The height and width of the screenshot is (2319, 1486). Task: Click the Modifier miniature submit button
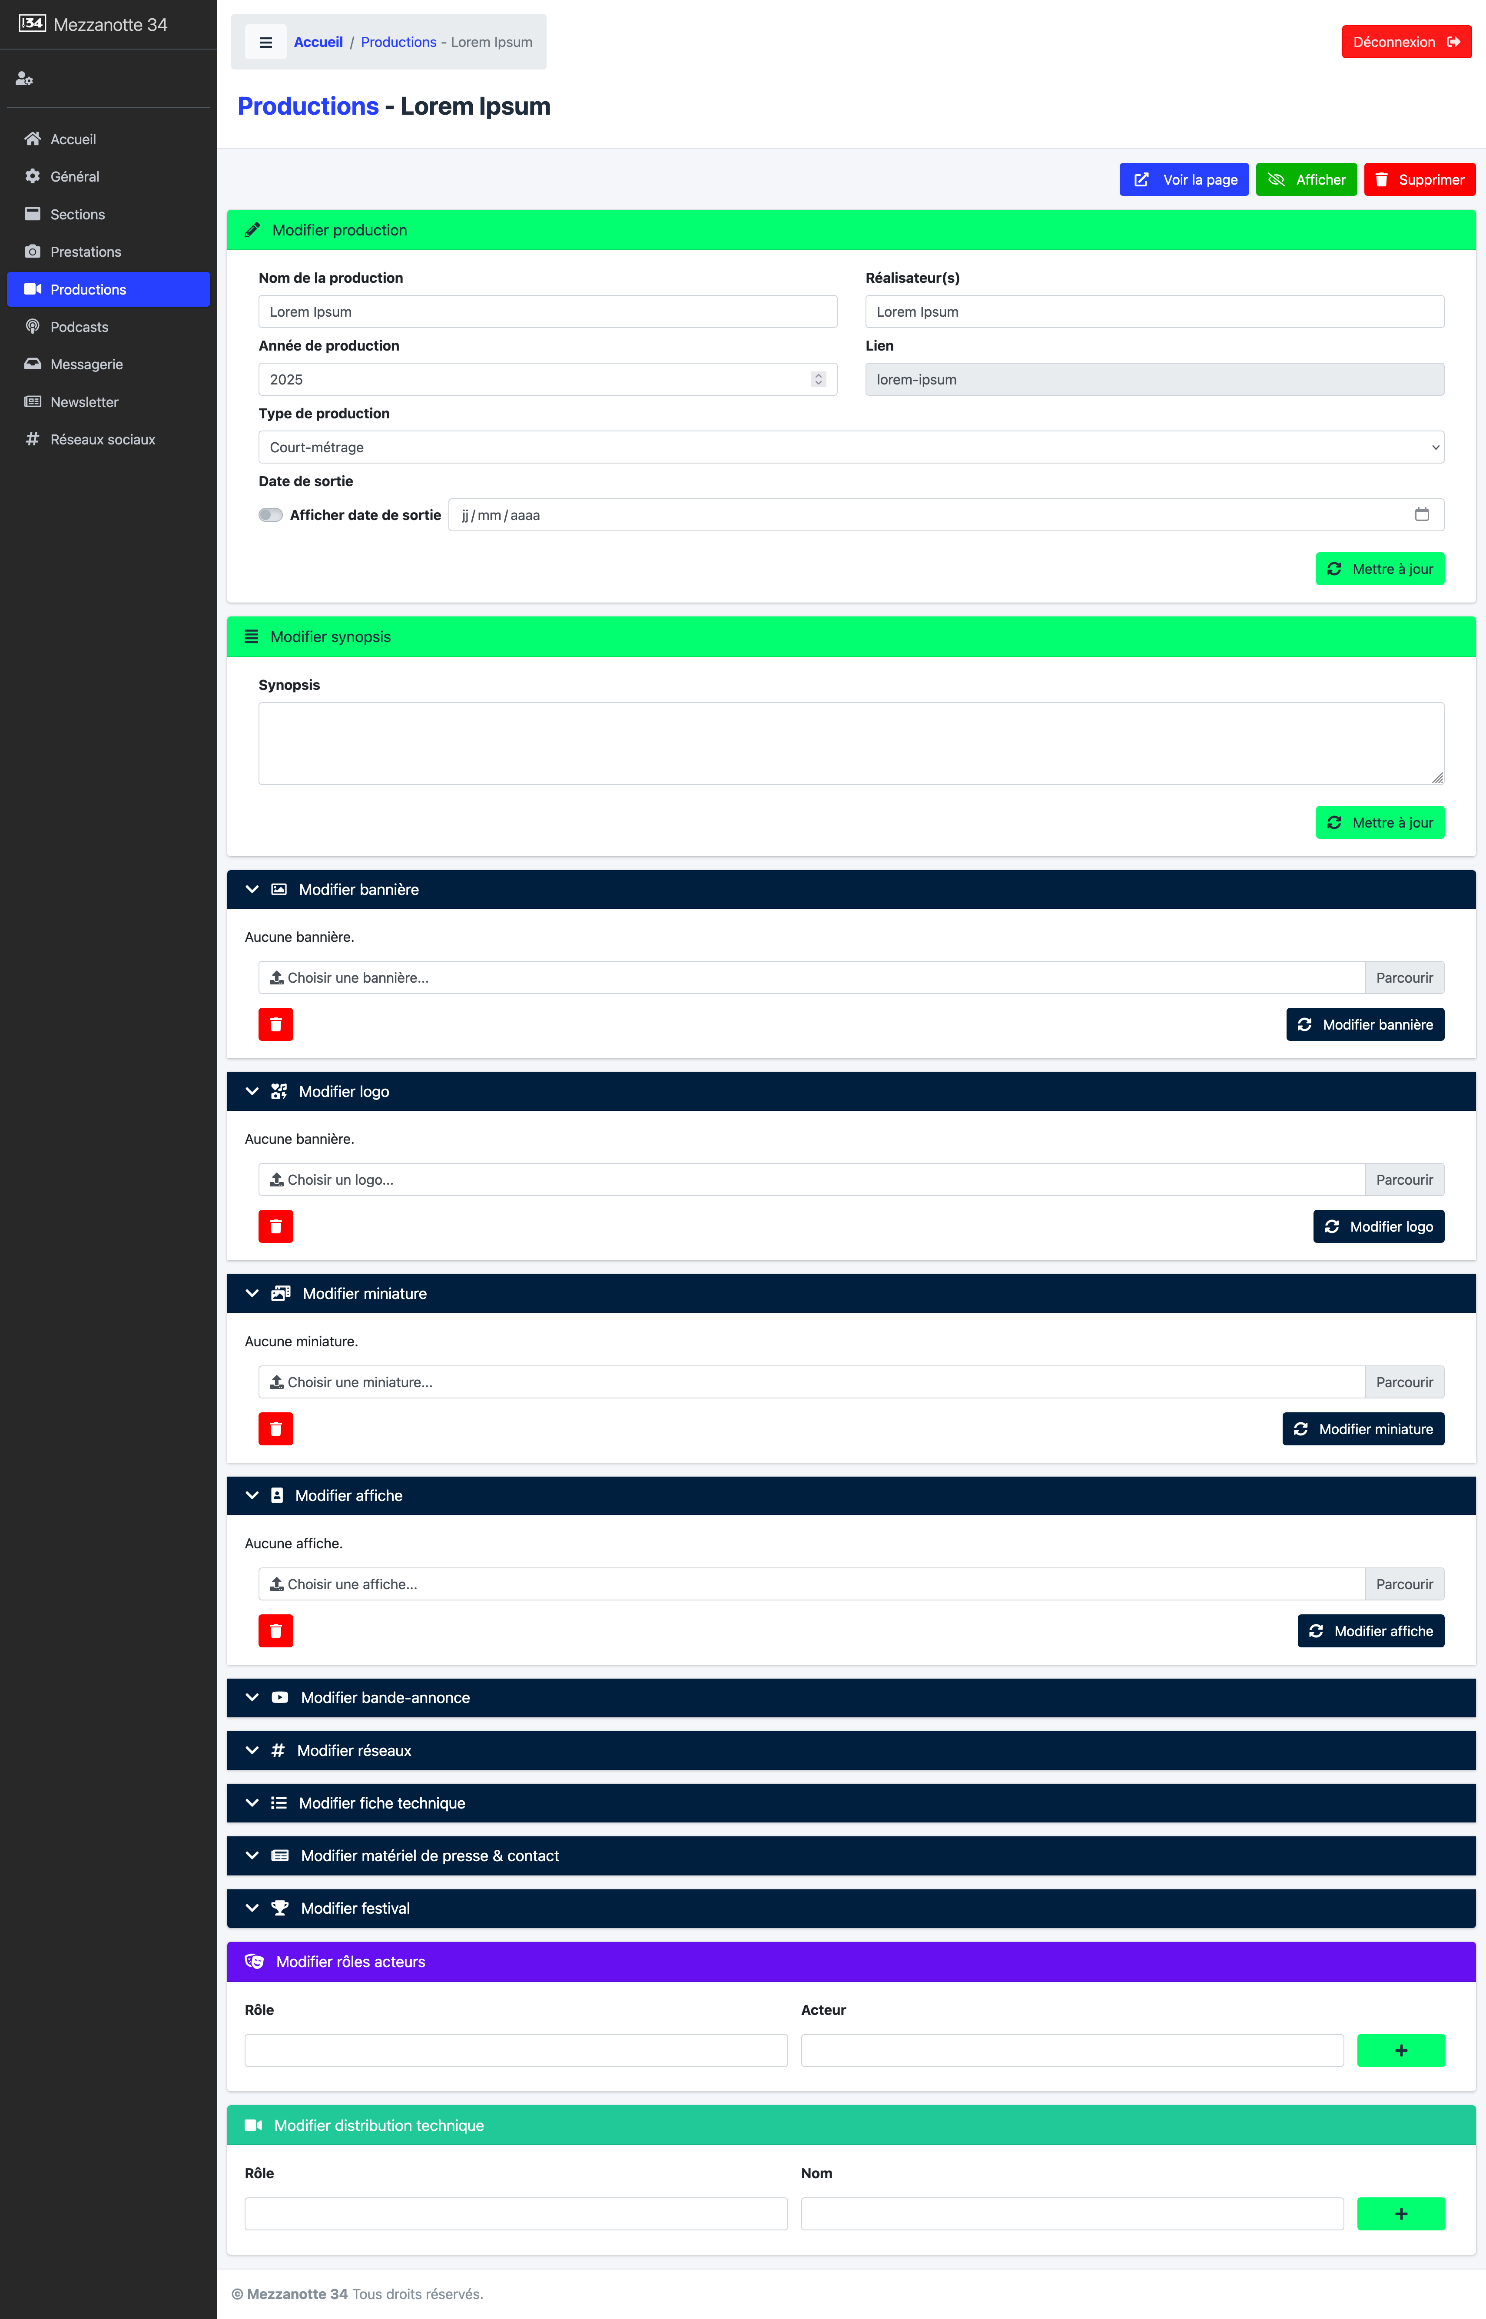tap(1363, 1429)
